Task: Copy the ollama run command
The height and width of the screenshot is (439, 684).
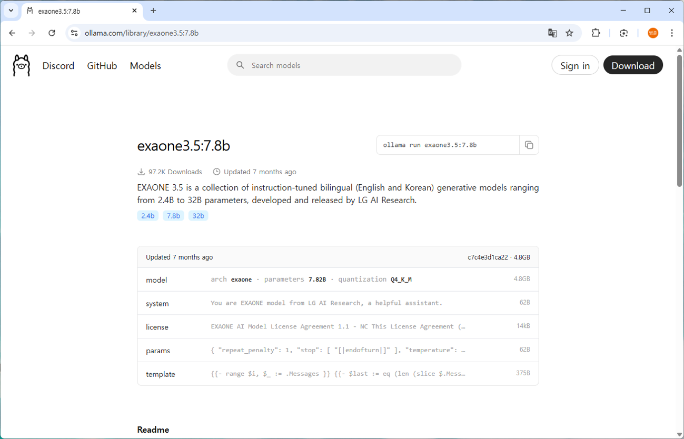Action: pos(529,145)
